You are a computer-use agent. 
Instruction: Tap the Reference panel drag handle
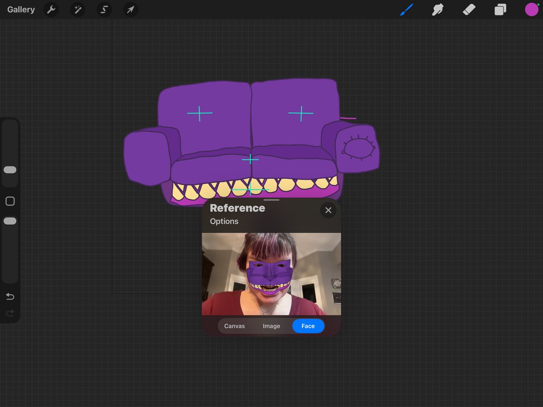[271, 199]
